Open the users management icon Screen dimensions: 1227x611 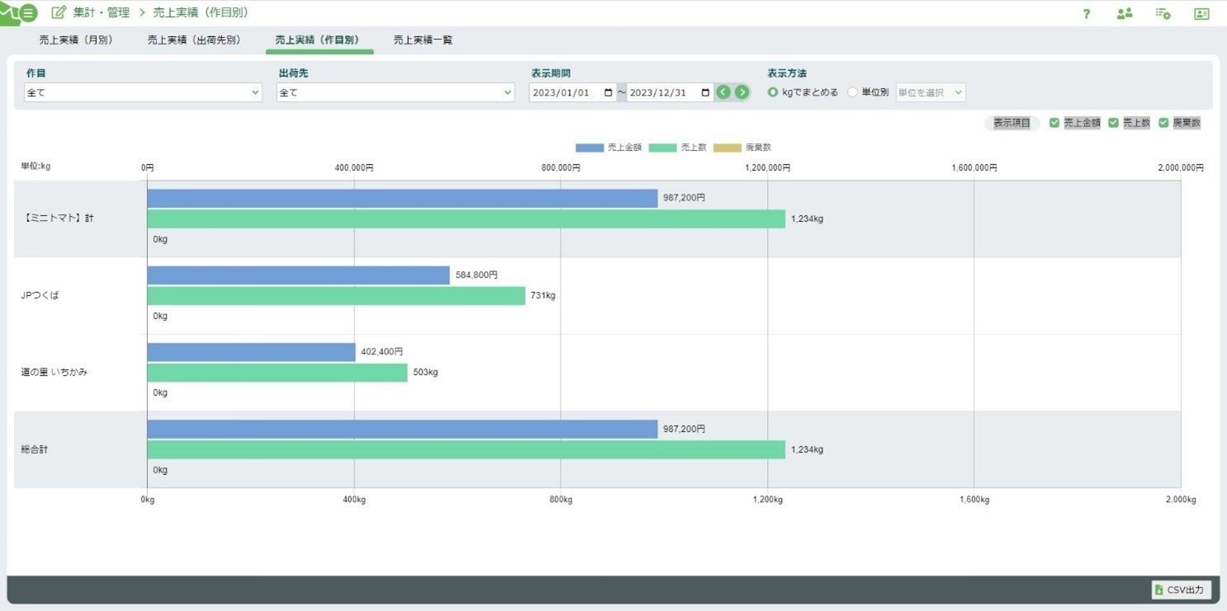tap(1125, 14)
